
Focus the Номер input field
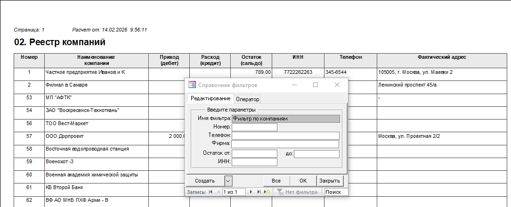(254, 127)
